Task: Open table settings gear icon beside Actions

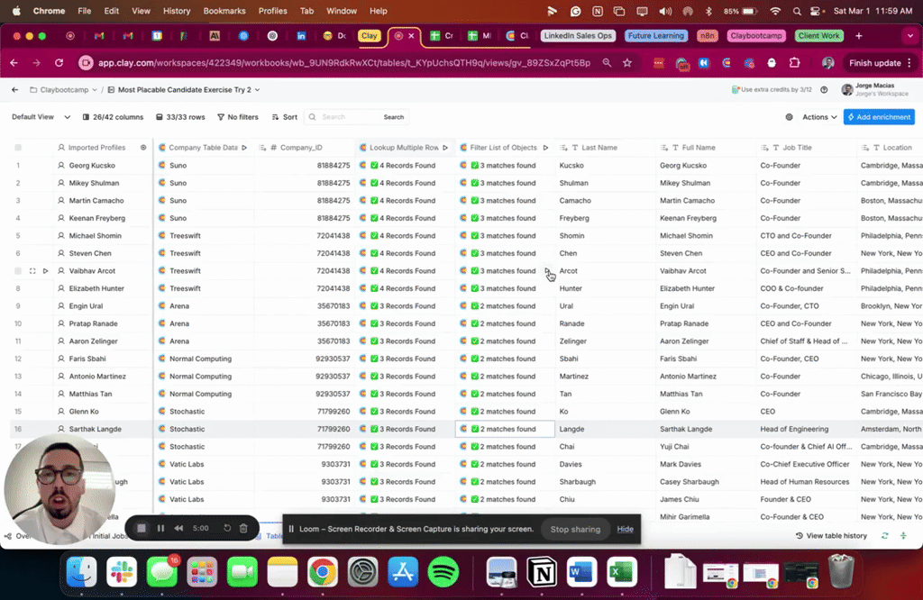Action: [789, 117]
